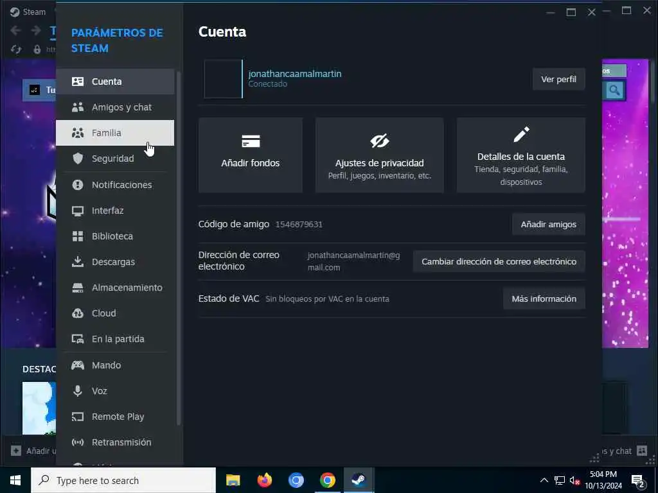The image size is (658, 493).
Task: Go to the Familia section
Action: [x=115, y=133]
